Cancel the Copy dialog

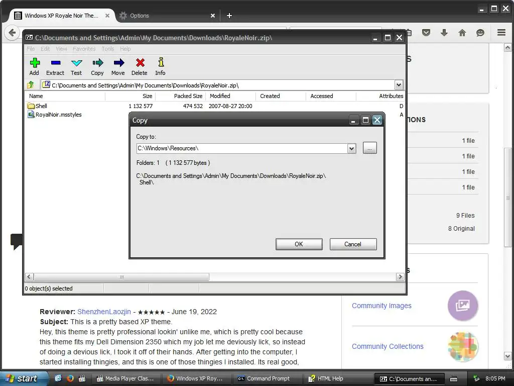pos(353,244)
